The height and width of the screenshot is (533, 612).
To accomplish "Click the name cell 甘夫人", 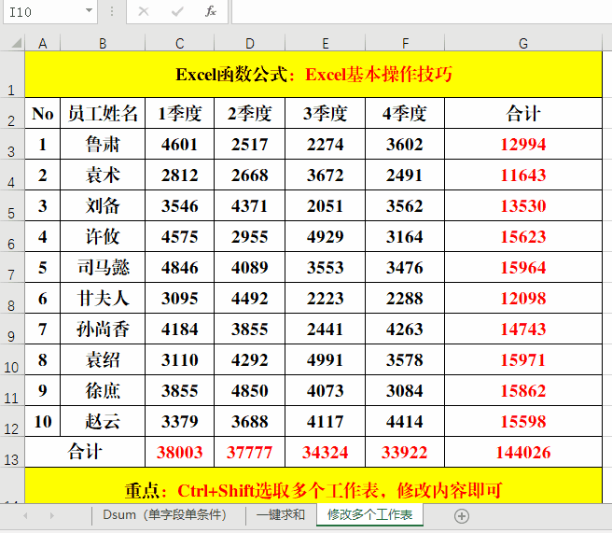I will (x=103, y=299).
